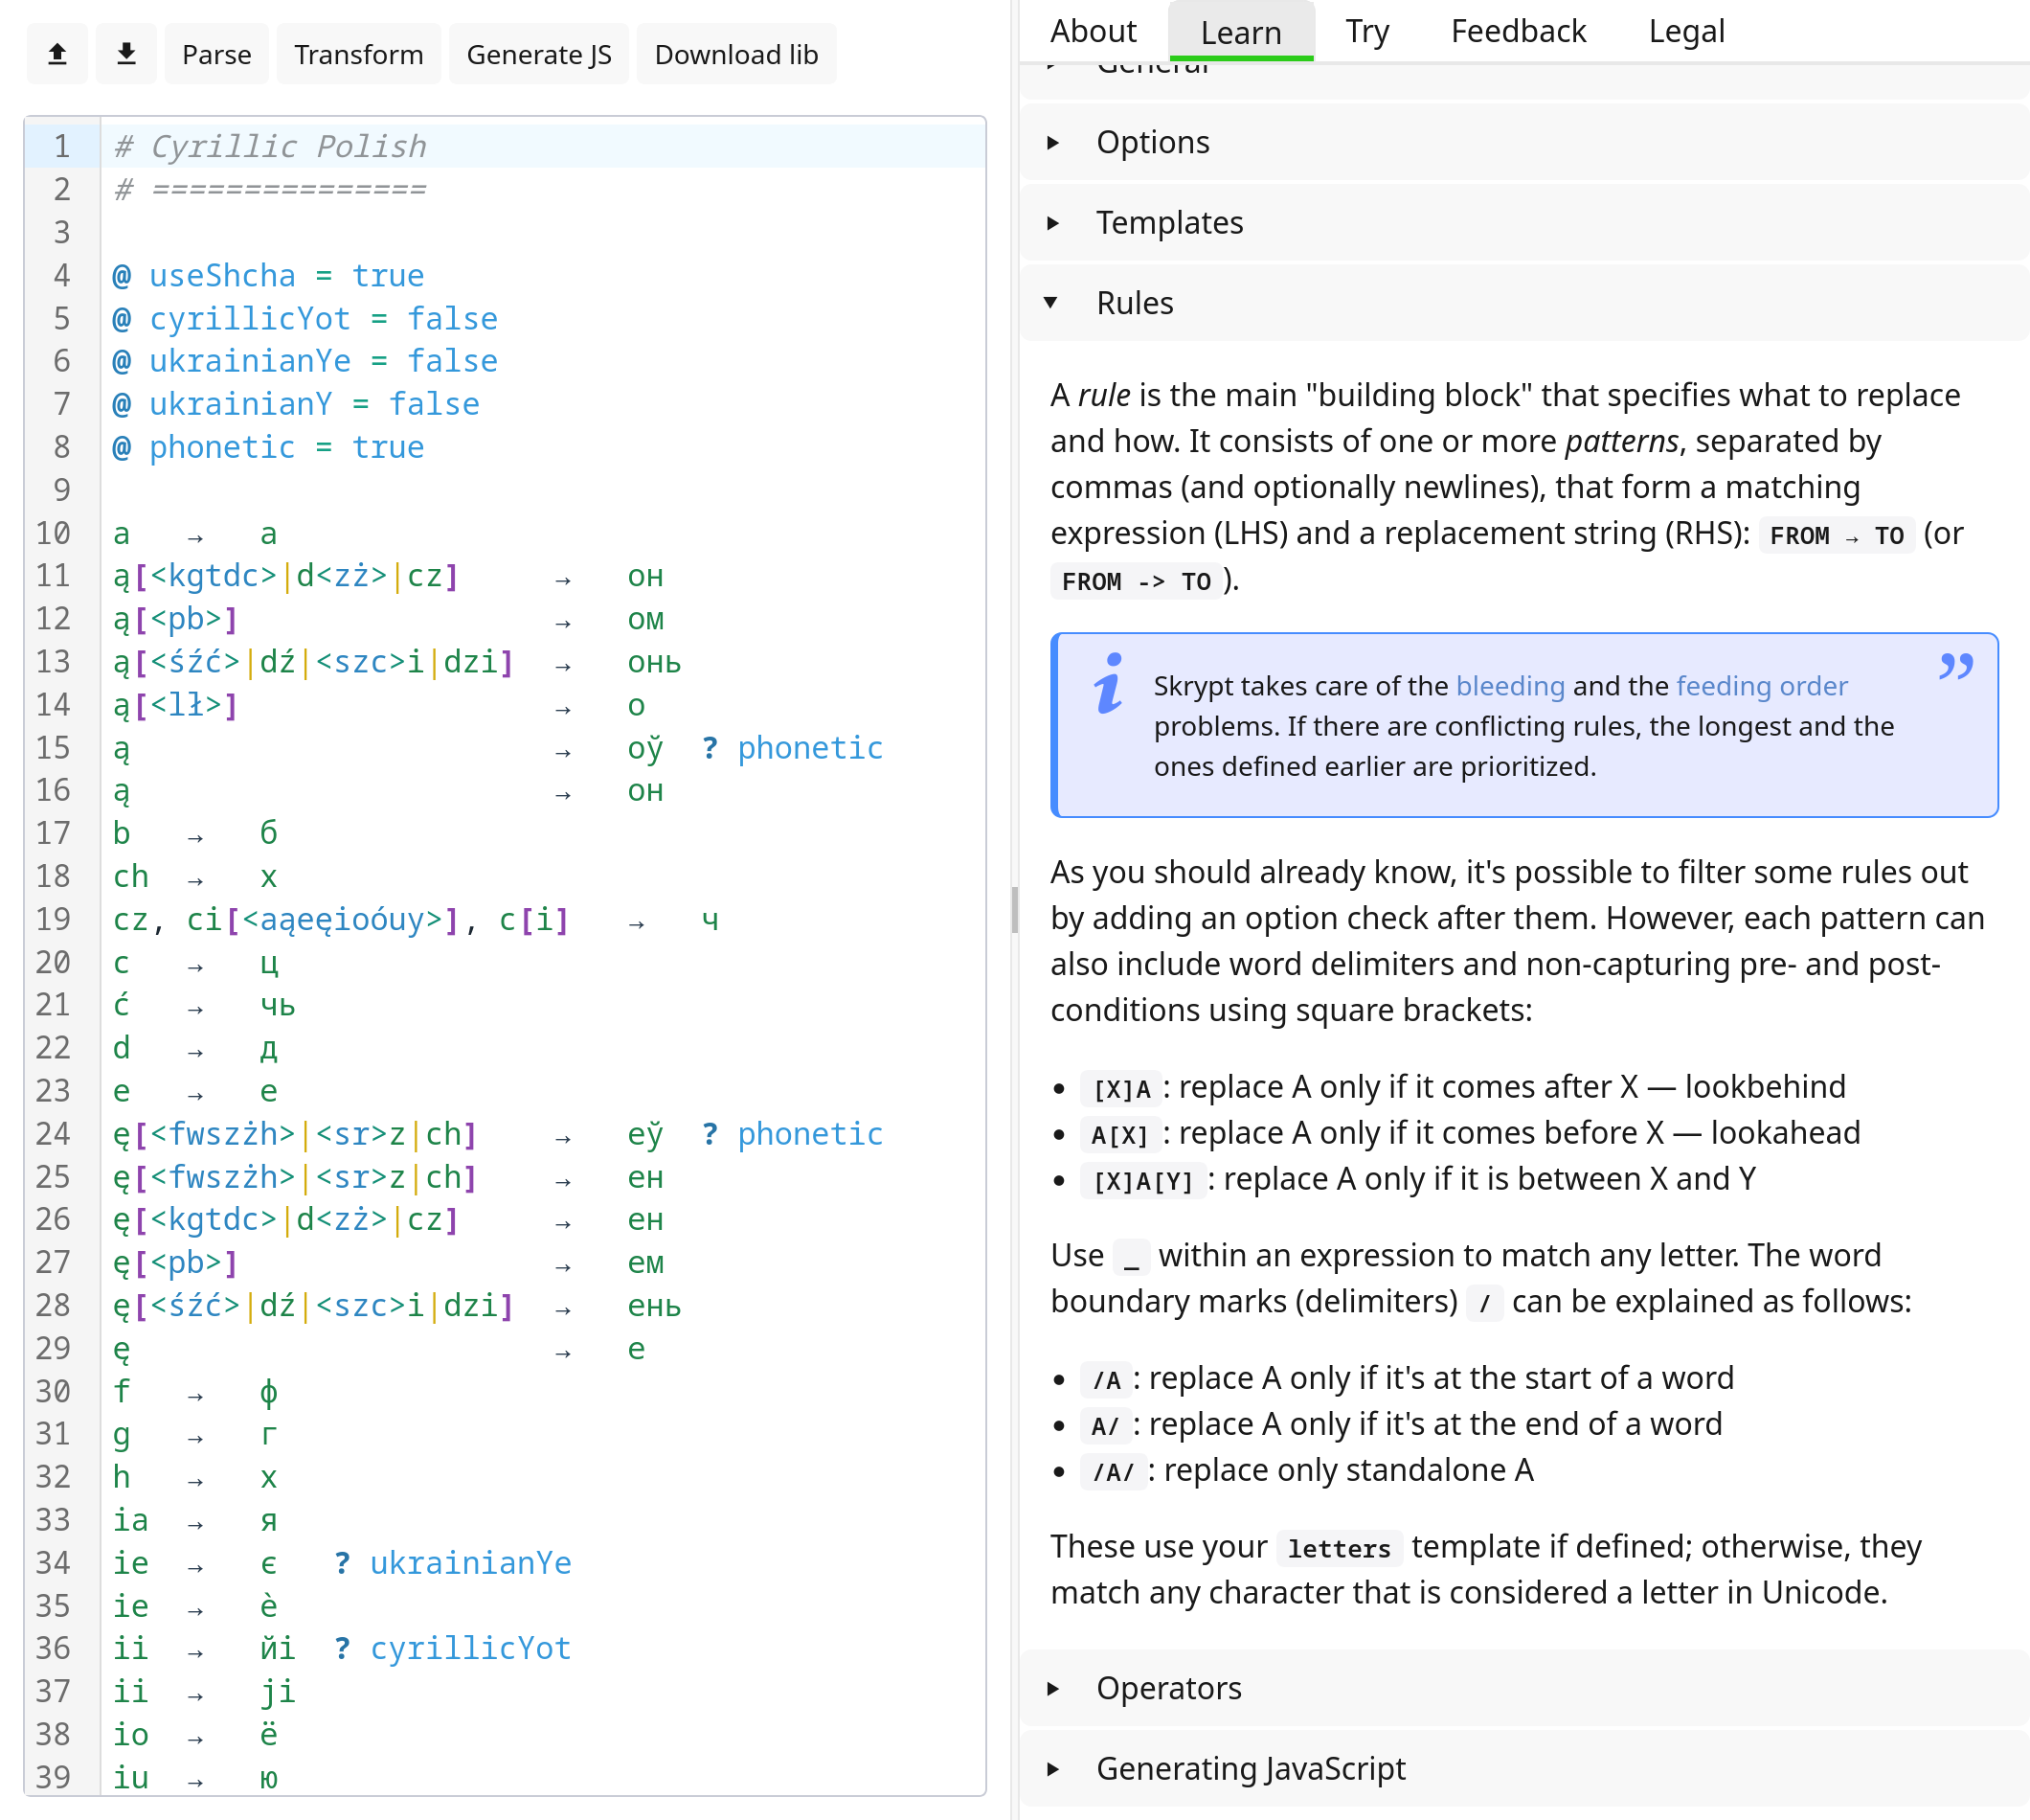Image resolution: width=2030 pixels, height=1820 pixels.
Task: Switch to the About tab
Action: pos(1093,31)
